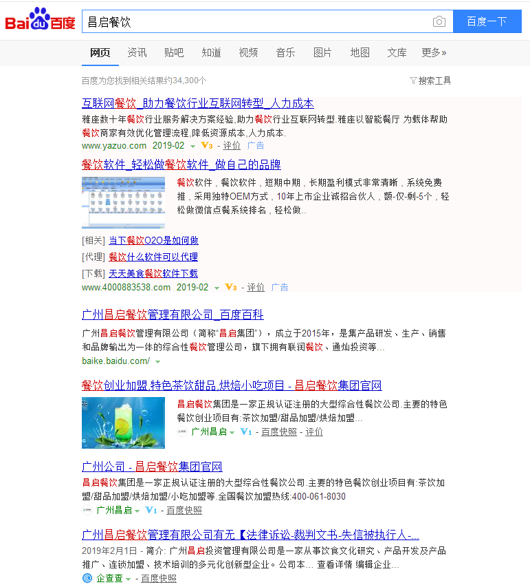530x587 pixels.
Task: Click V1 badge in 餐饮创业加盟 result
Action: coord(245,432)
